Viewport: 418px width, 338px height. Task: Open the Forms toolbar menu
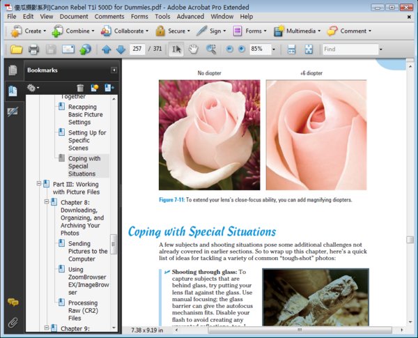(249, 31)
